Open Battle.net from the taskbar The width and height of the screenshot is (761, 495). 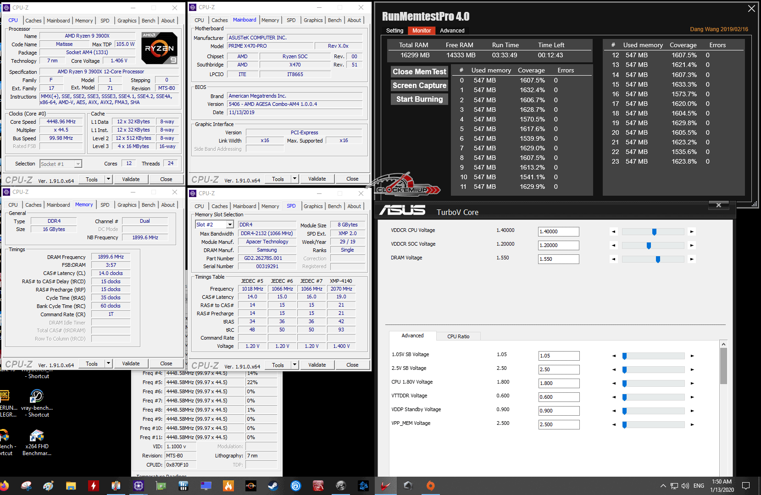tap(363, 486)
